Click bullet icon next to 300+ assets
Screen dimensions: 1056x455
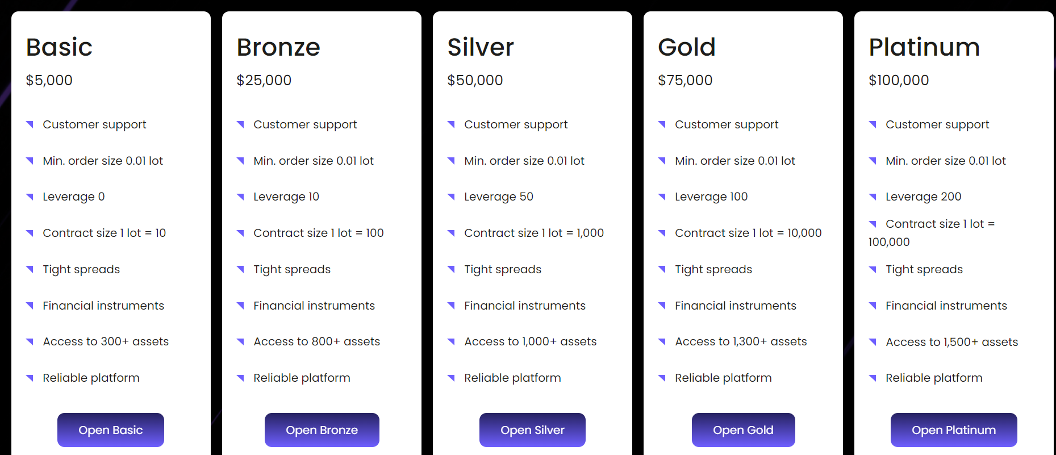click(30, 341)
